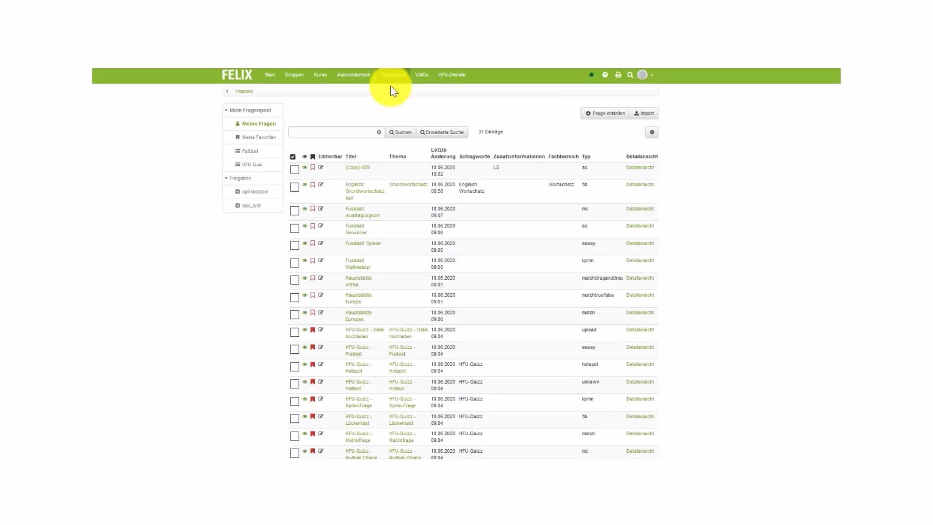
Task: Toggle bookmark for Englisch Grundwortschatz row
Action: [x=313, y=185]
